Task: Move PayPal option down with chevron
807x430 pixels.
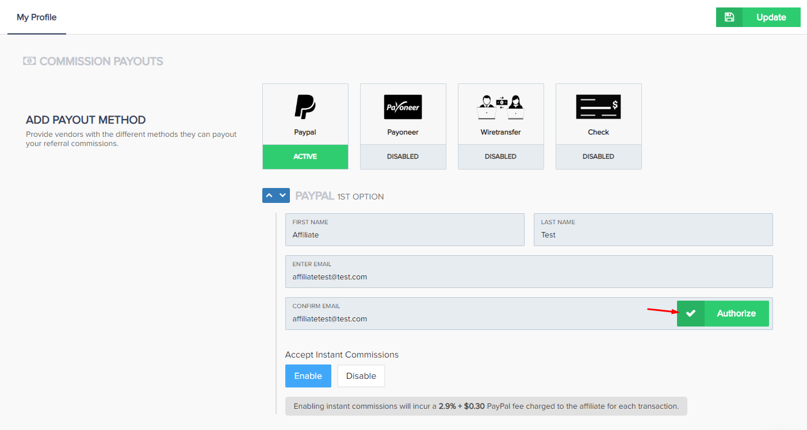Action: (282, 195)
